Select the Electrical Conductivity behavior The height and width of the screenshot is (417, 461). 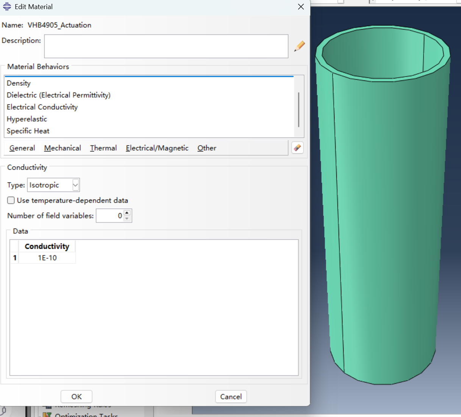pyautogui.click(x=149, y=107)
